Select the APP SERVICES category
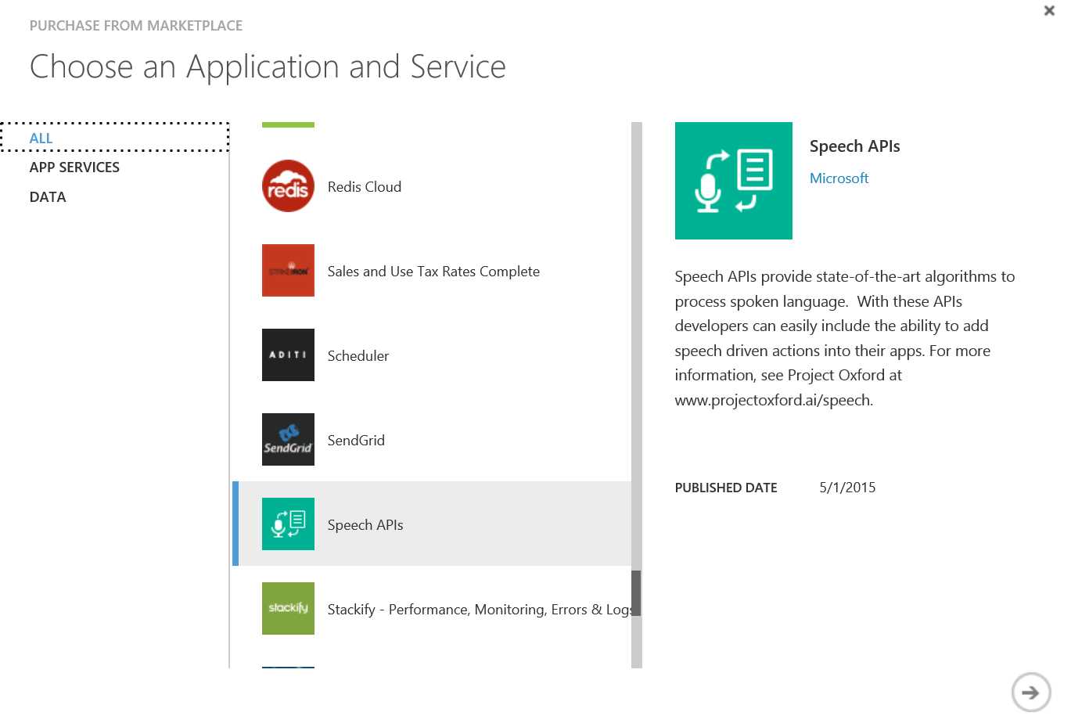 click(x=74, y=167)
